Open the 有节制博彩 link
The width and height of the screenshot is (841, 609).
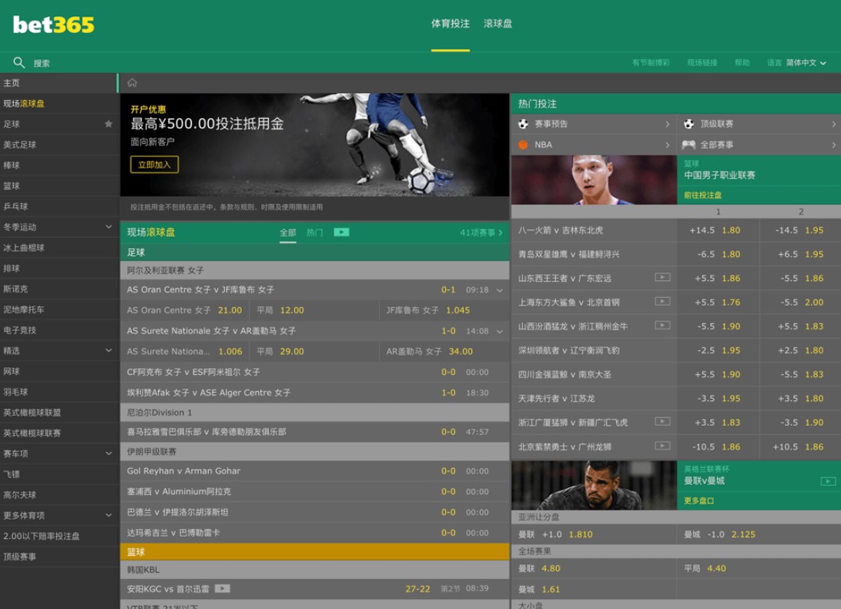tap(651, 62)
